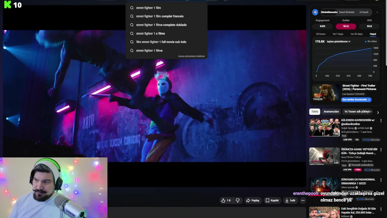Click the Outlier 18.2x red badge
The image size is (387, 218).
[x=346, y=26]
